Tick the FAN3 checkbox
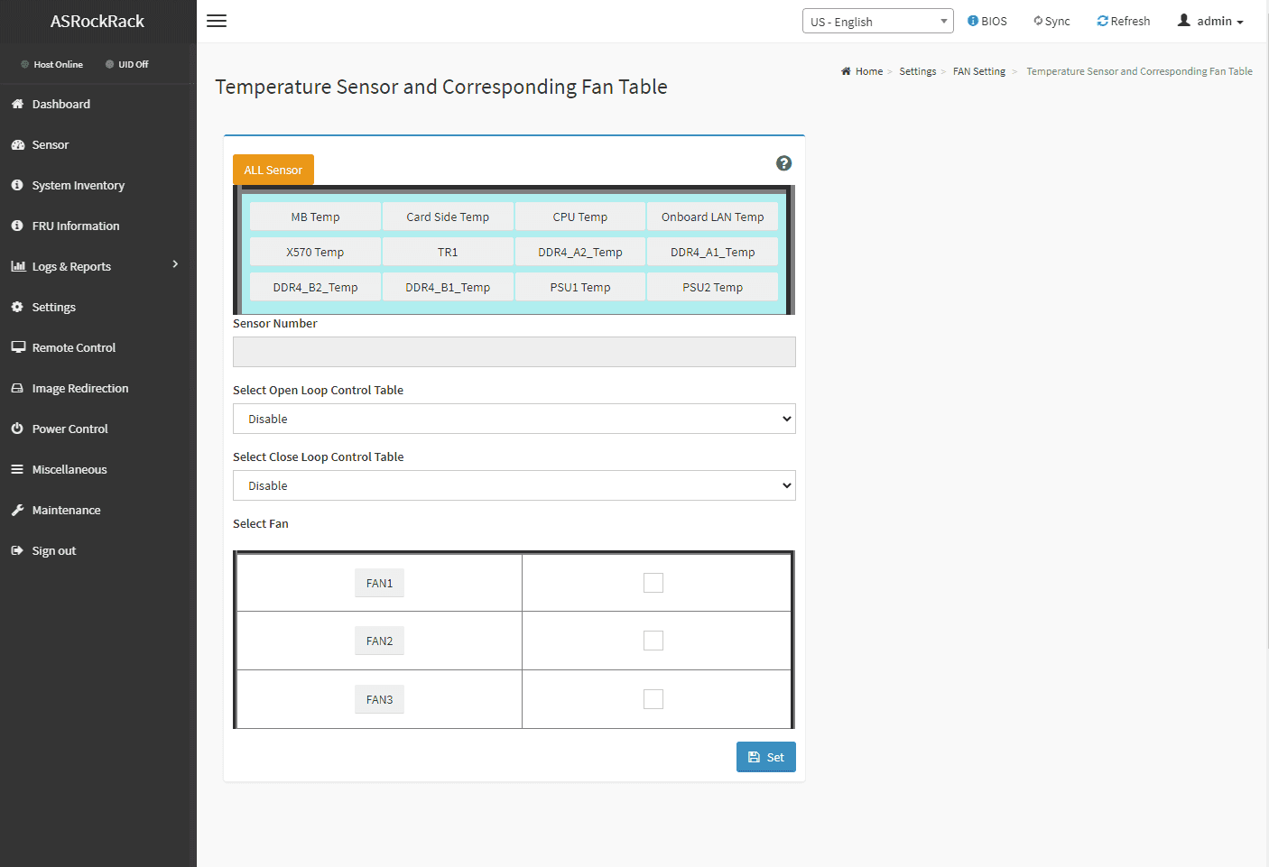 pos(653,699)
